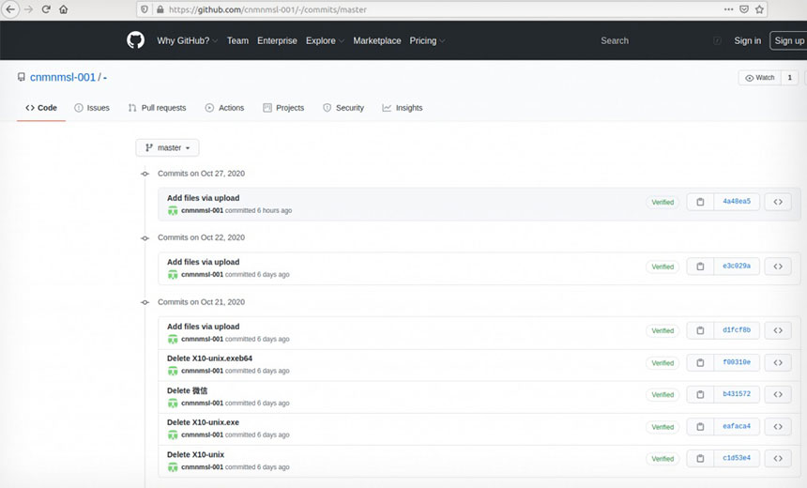Browse repository at commit c1d53e4
This screenshot has width=807, height=488.
777,459
